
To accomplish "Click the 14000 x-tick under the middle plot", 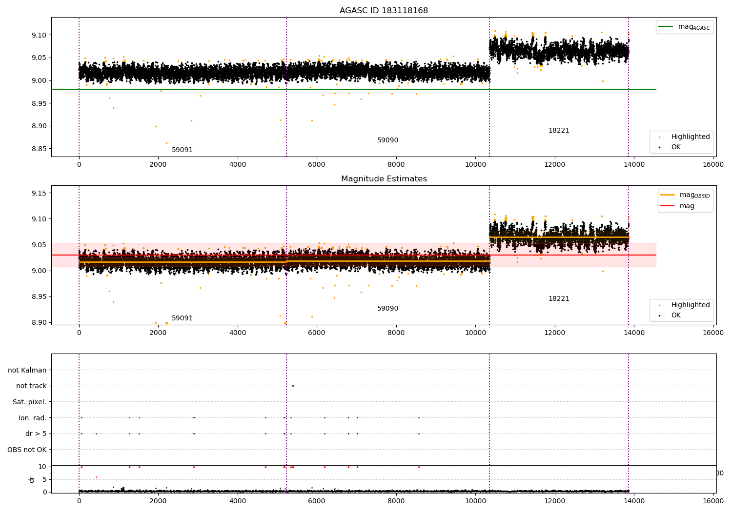I will [634, 333].
